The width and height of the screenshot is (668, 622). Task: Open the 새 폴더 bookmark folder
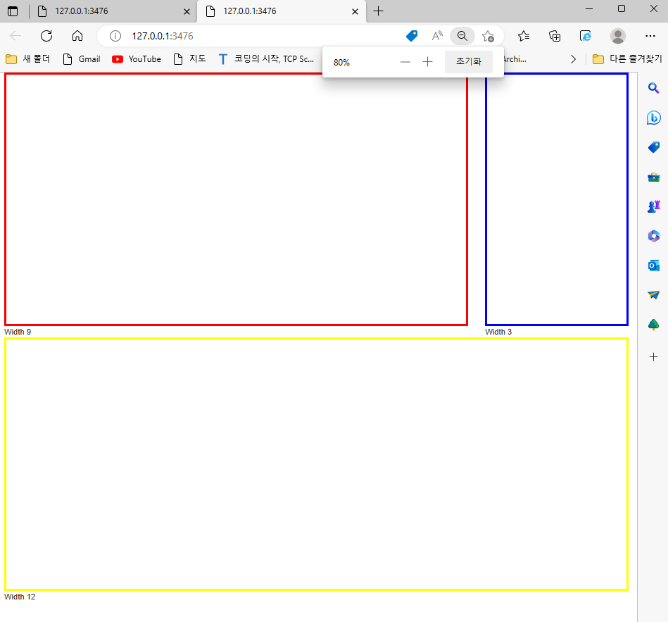tap(28, 59)
